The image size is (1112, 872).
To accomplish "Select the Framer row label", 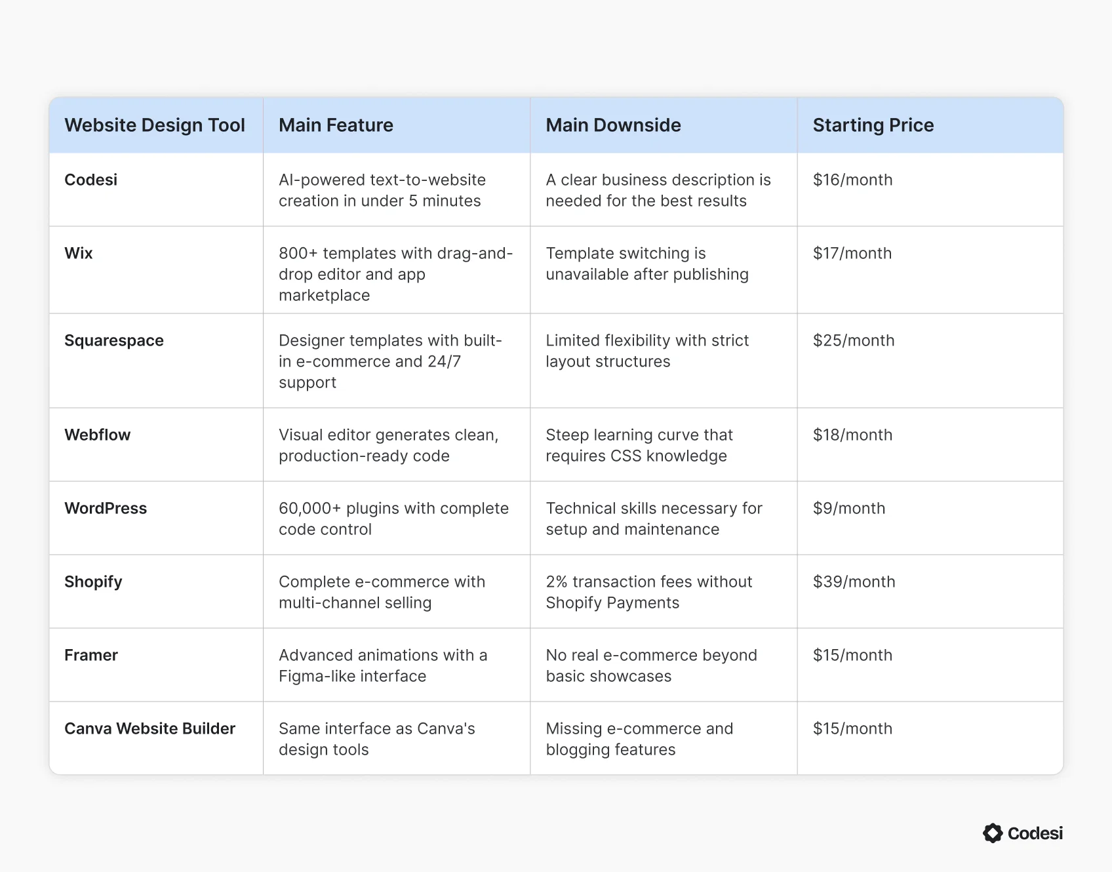I will [91, 655].
